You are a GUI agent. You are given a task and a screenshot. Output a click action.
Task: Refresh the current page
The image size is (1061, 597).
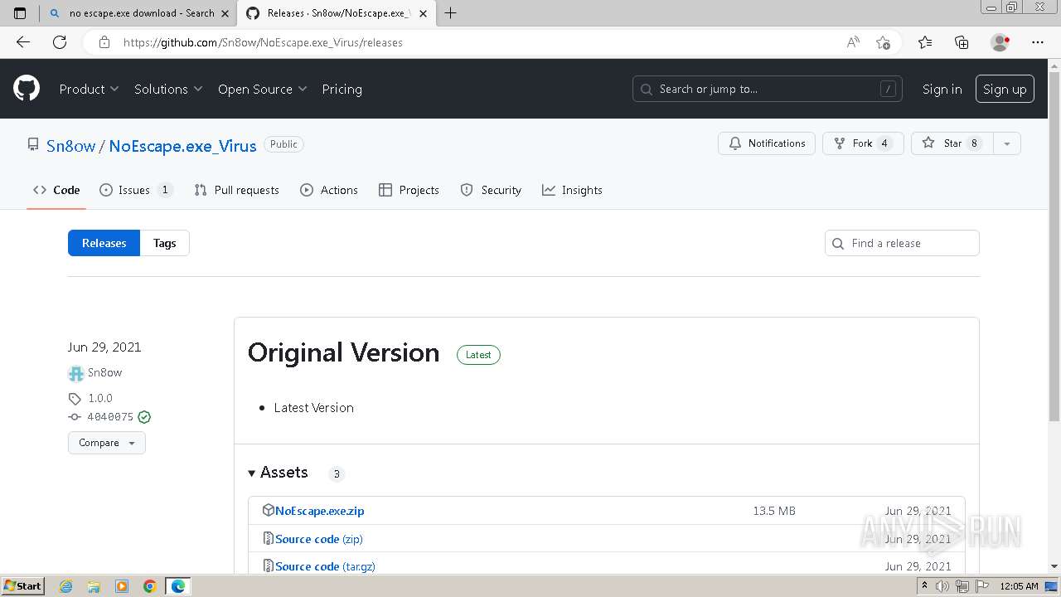point(60,42)
